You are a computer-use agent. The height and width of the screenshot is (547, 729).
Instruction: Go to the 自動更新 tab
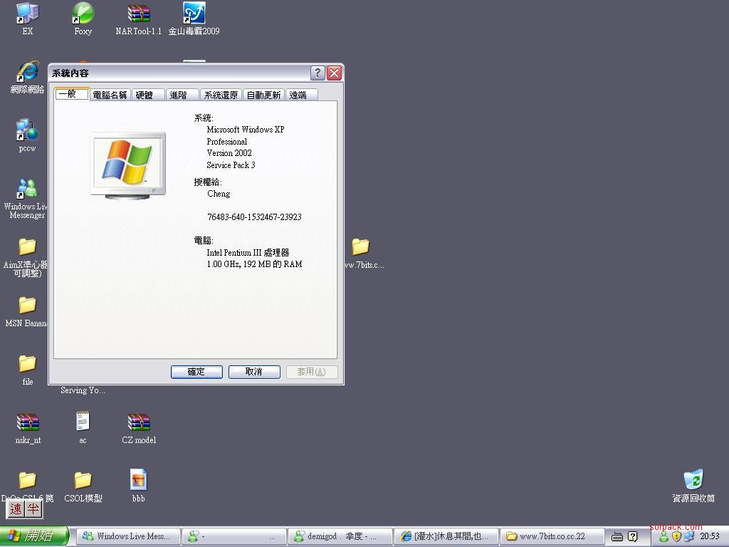(x=263, y=95)
